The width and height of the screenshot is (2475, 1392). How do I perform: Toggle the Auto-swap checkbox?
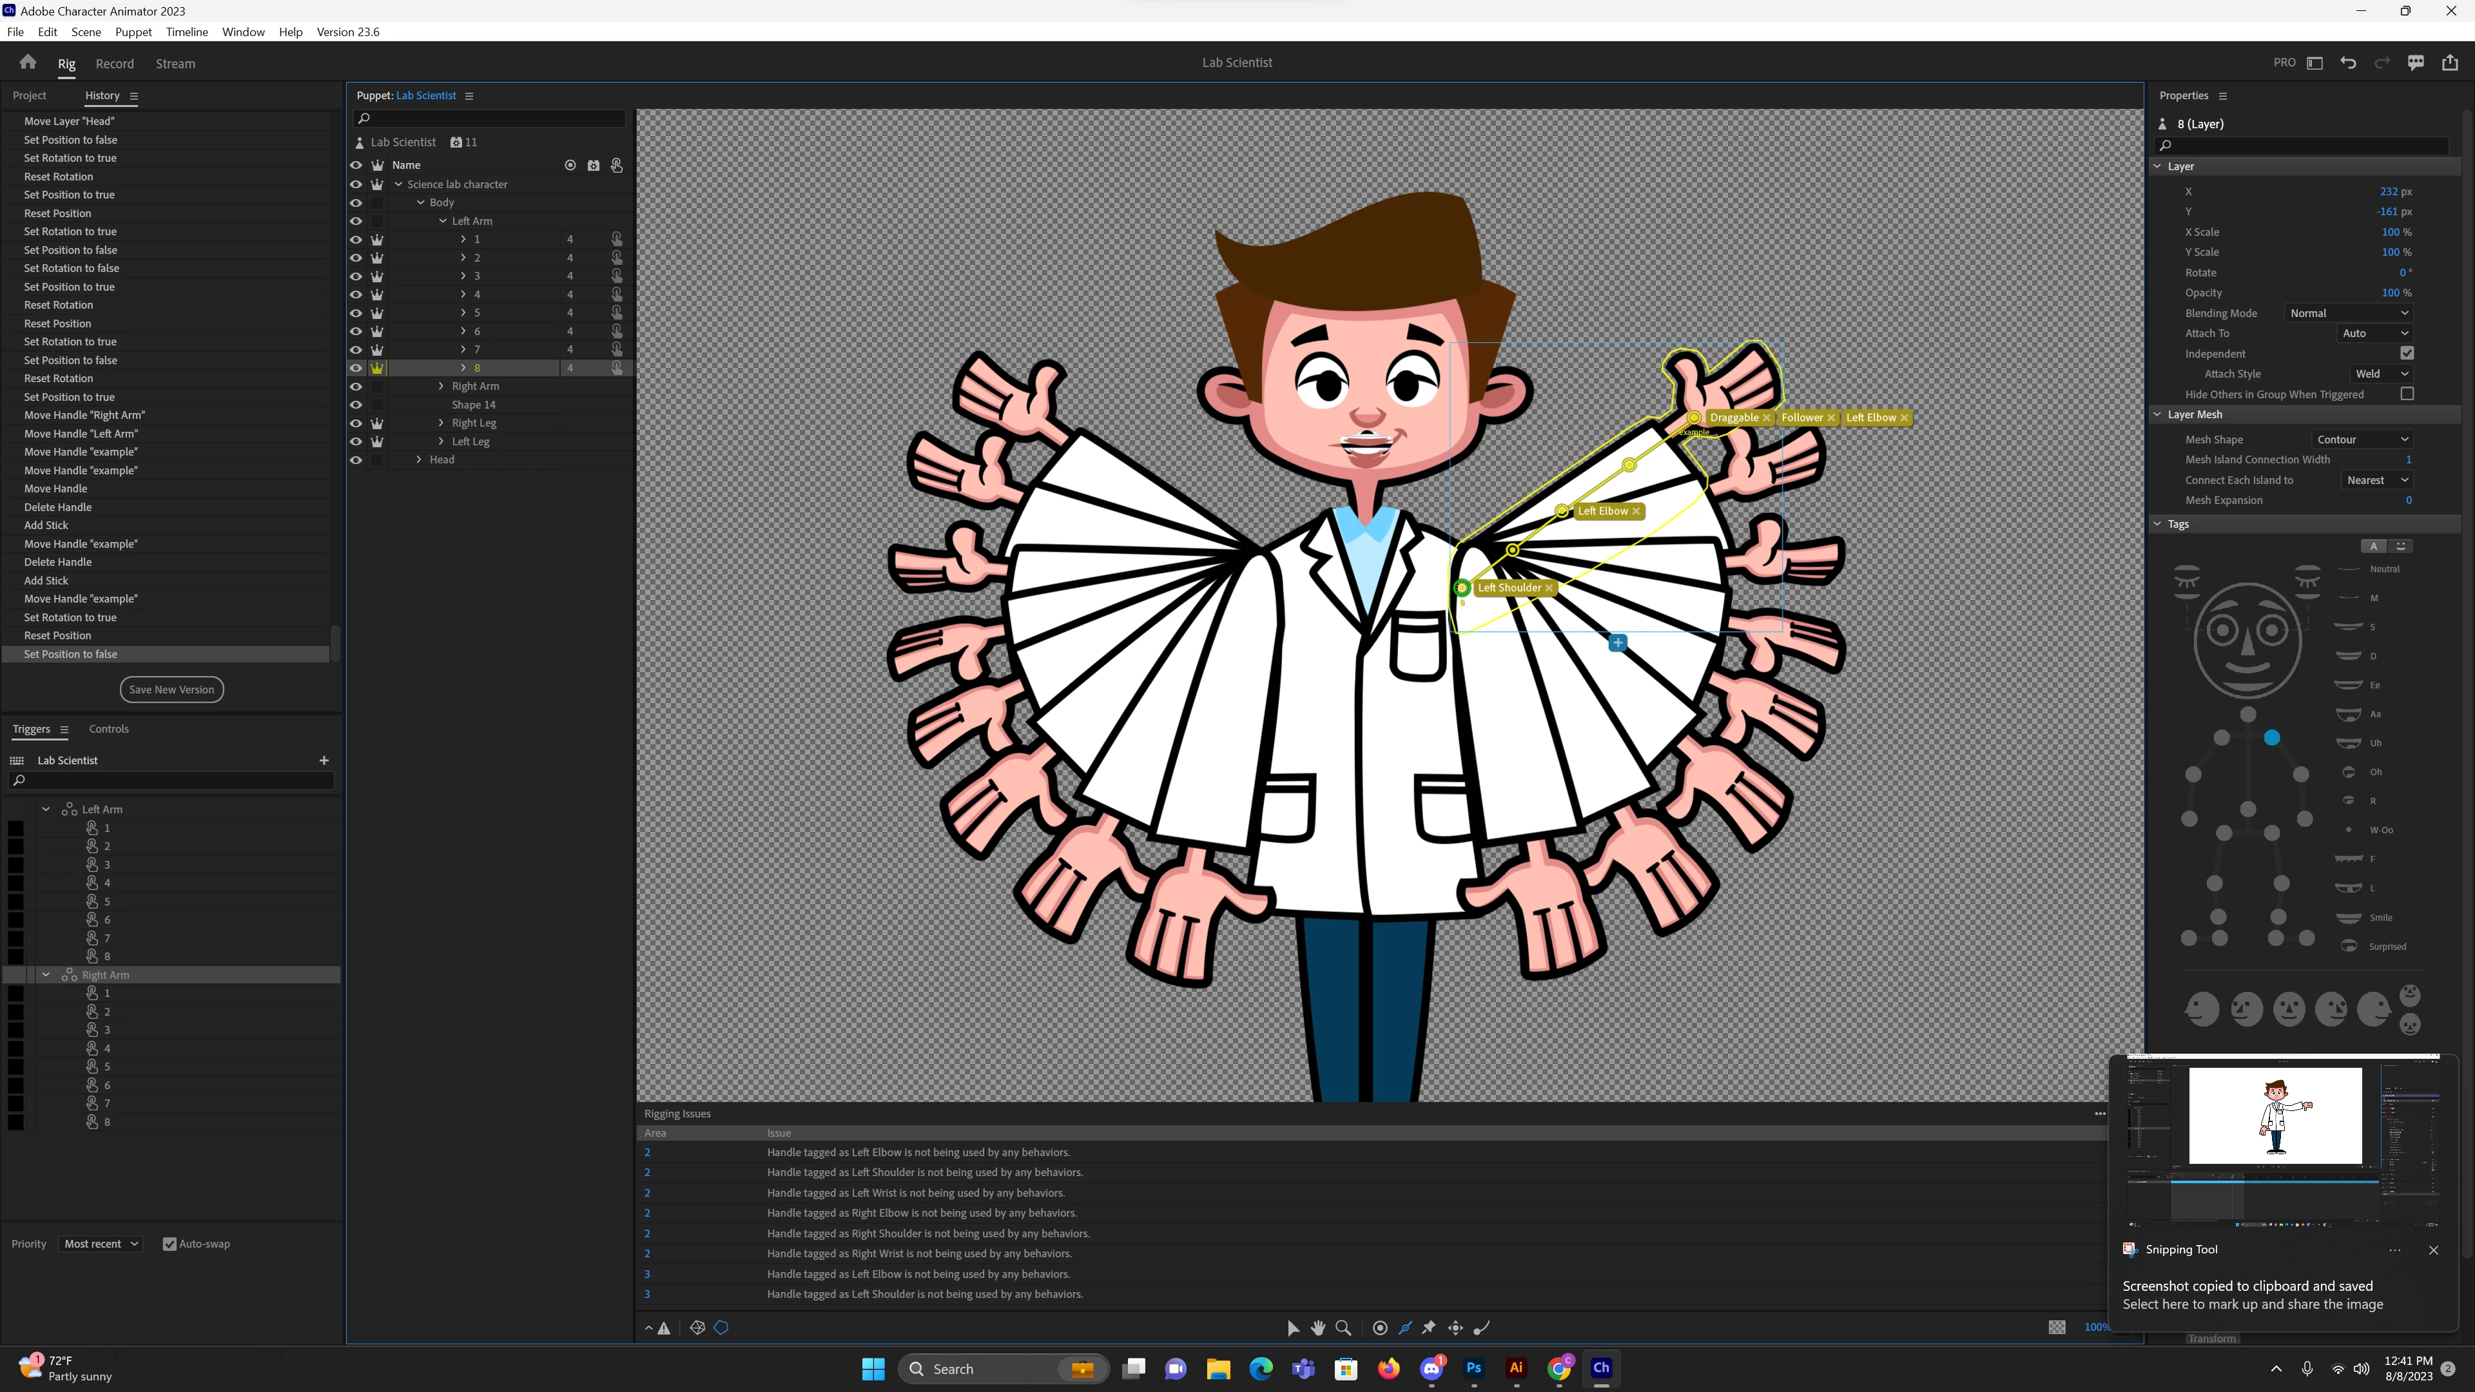tap(169, 1244)
